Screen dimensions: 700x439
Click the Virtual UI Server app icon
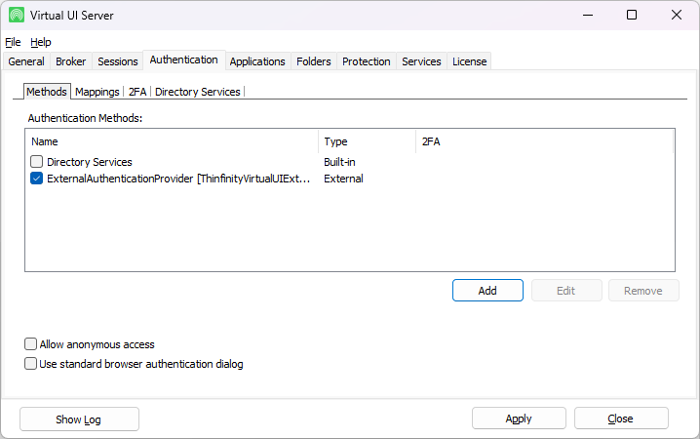[17, 15]
